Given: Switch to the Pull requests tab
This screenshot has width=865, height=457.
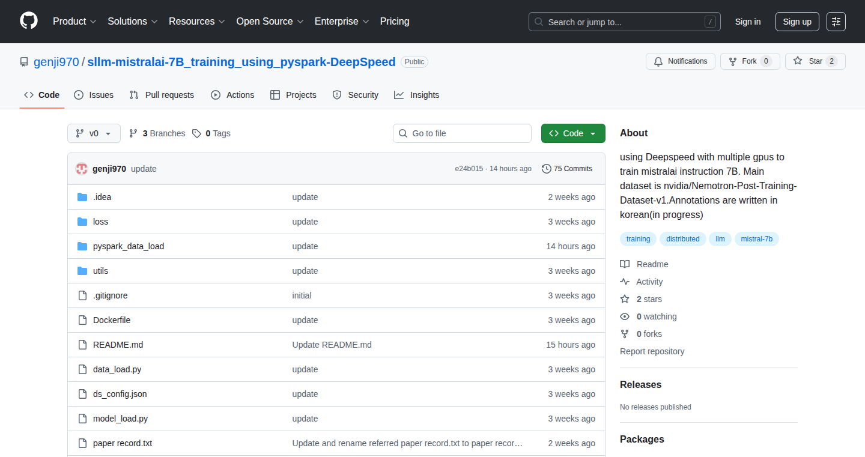Looking at the screenshot, I should click(162, 95).
